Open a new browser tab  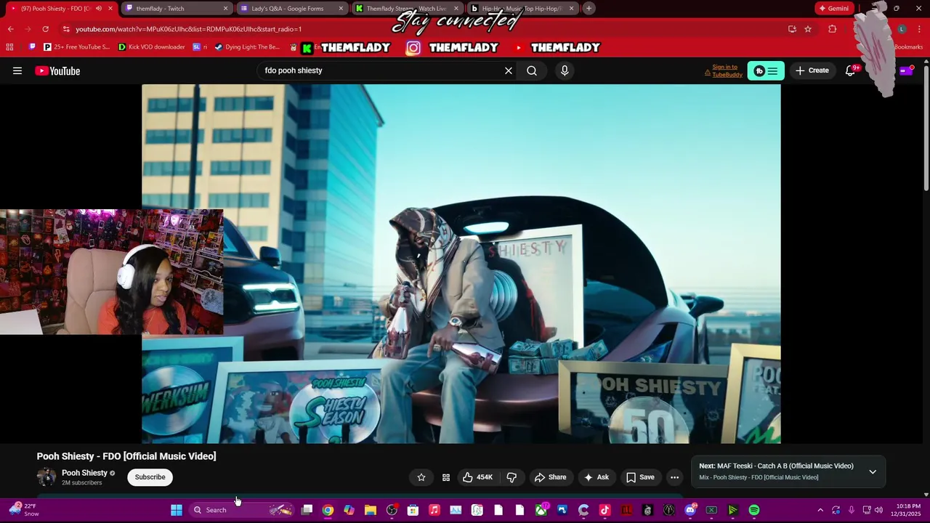589,9
